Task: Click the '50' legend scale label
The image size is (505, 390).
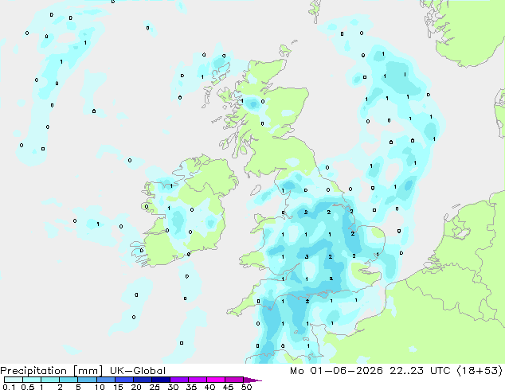Action: pos(246,387)
